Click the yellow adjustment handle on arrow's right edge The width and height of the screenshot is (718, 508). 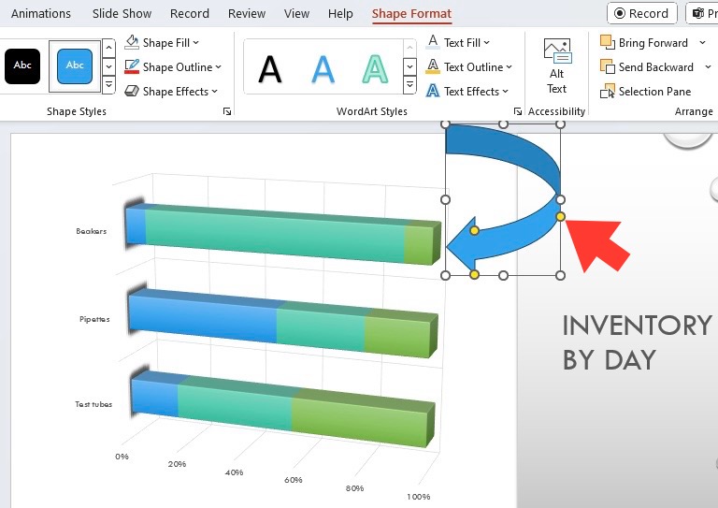(561, 216)
